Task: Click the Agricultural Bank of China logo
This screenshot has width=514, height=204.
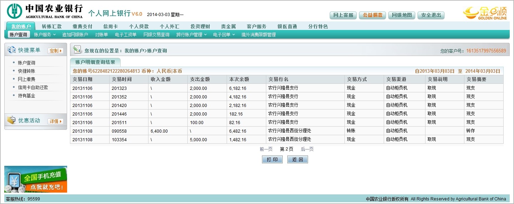Action: point(14,11)
